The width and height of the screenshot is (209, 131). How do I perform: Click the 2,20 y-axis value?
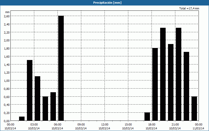[x=7, y=32]
